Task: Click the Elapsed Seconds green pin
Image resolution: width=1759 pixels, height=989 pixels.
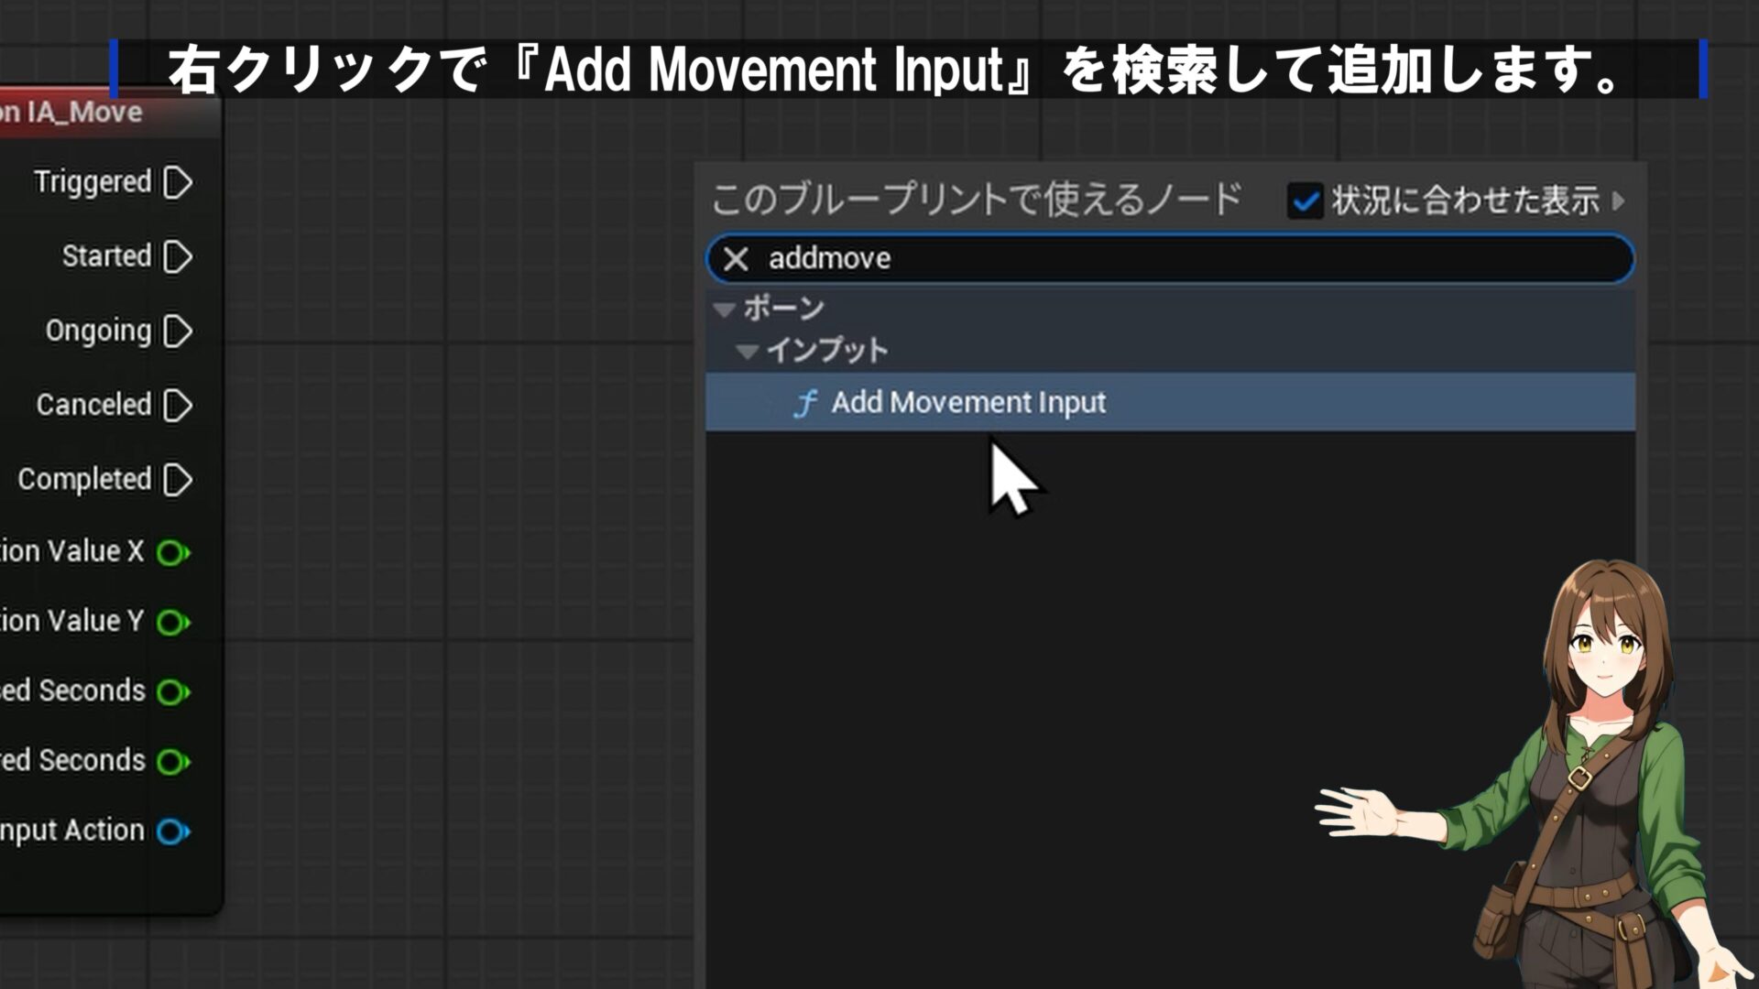Action: [x=171, y=691]
